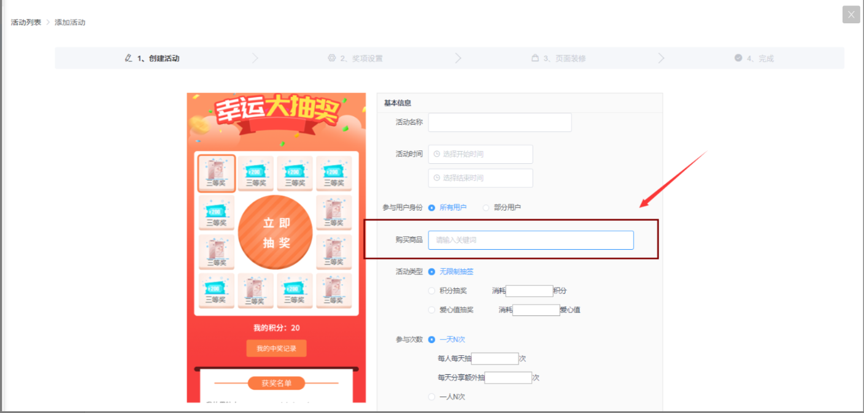Click the checkmark icon beside 完成
The height and width of the screenshot is (413, 864).
[x=738, y=58]
